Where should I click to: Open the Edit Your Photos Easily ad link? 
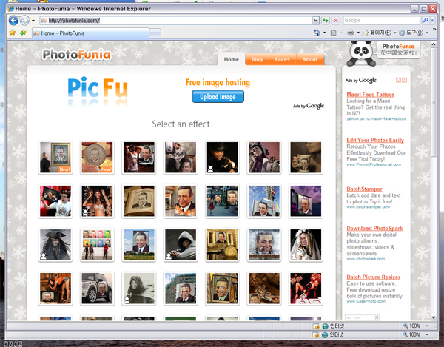tap(375, 140)
